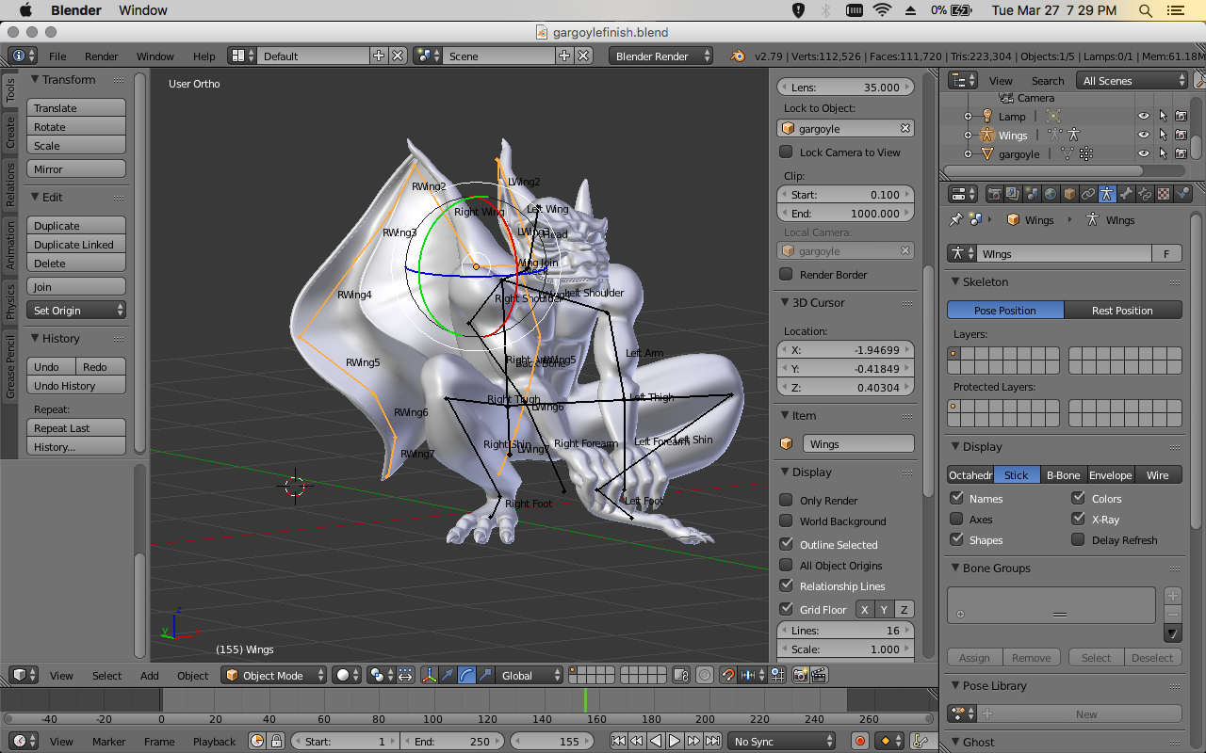This screenshot has width=1206, height=753.
Task: Enable Lock Camera to View checkbox
Action: (x=786, y=152)
